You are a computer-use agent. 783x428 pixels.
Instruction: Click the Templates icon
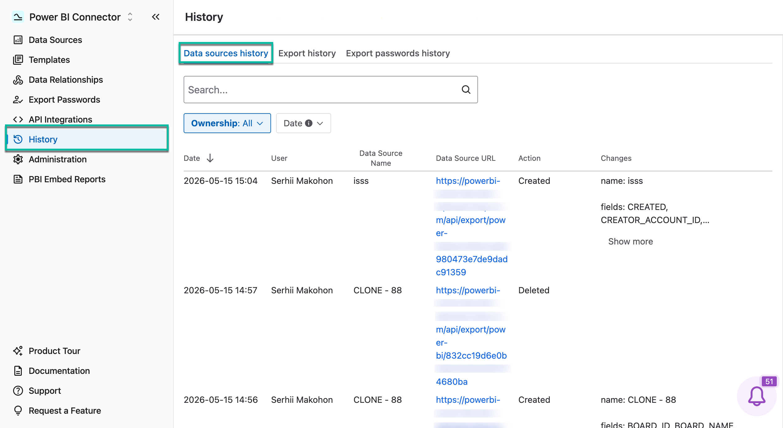point(18,60)
